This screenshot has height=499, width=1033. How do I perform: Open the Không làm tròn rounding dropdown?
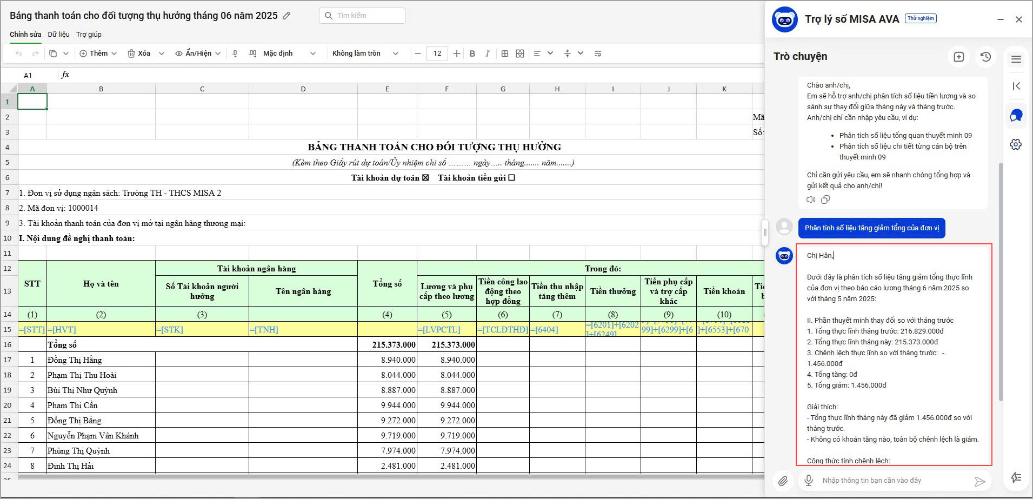[365, 54]
